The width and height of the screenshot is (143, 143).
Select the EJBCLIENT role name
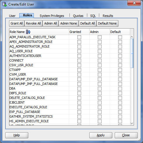tap(17, 102)
